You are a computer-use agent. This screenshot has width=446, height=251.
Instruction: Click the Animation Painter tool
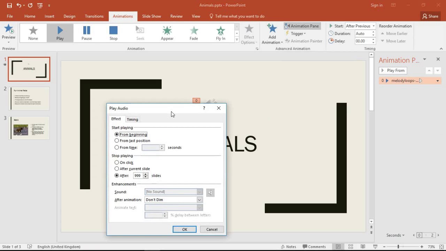coord(303,41)
